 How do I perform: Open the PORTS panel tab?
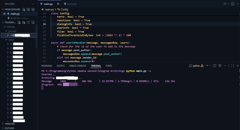tap(109, 66)
